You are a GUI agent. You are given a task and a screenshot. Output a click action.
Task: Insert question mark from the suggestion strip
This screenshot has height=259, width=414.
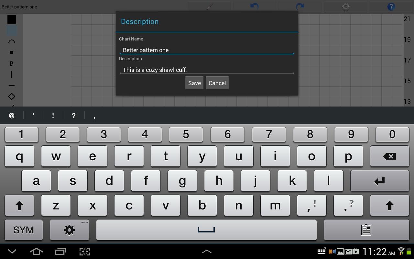74,116
